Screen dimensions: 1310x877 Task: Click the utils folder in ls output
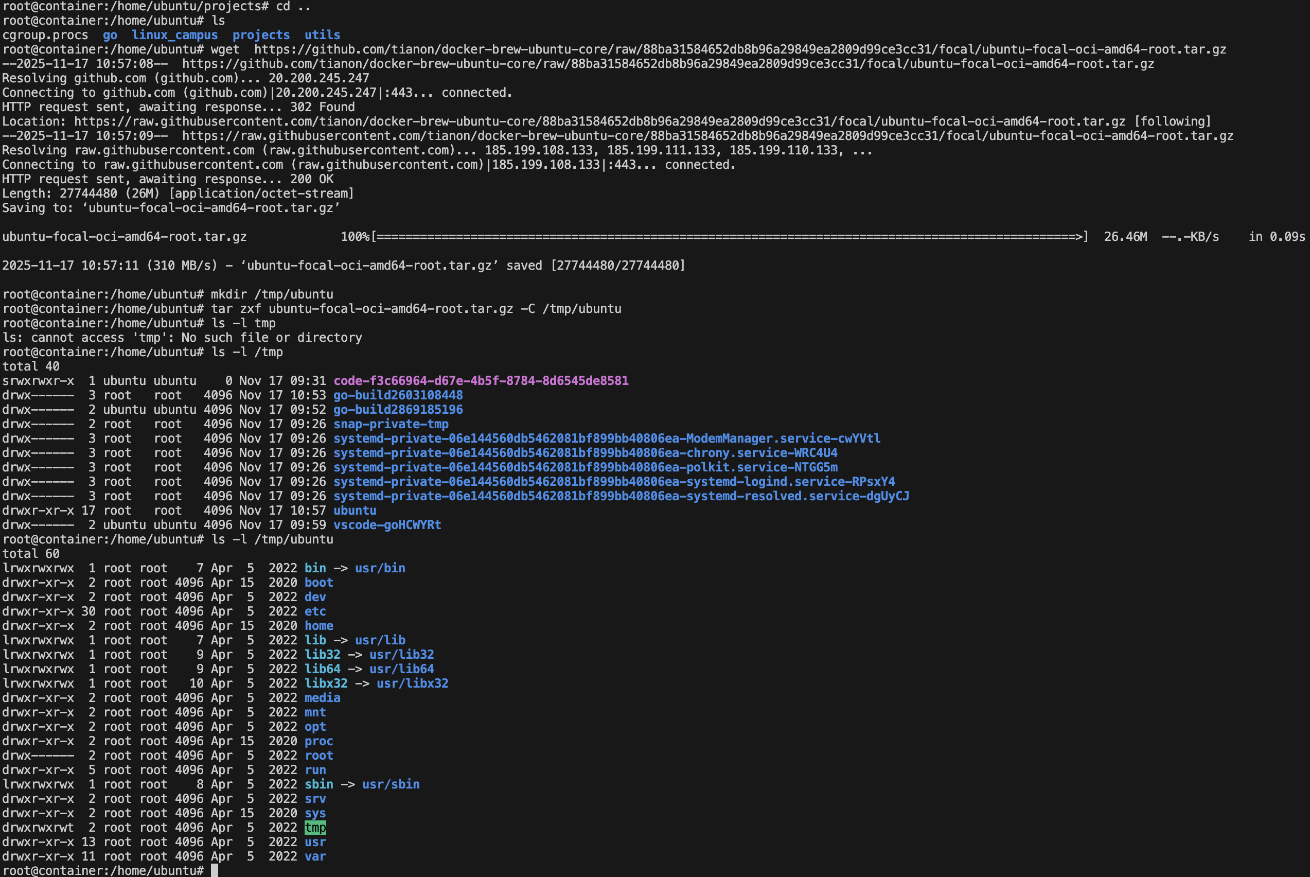point(322,34)
